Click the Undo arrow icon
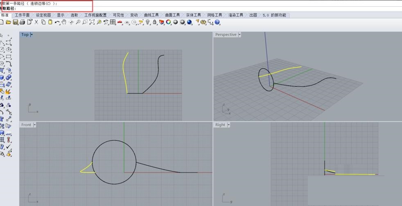The image size is (402, 206). click(57, 22)
